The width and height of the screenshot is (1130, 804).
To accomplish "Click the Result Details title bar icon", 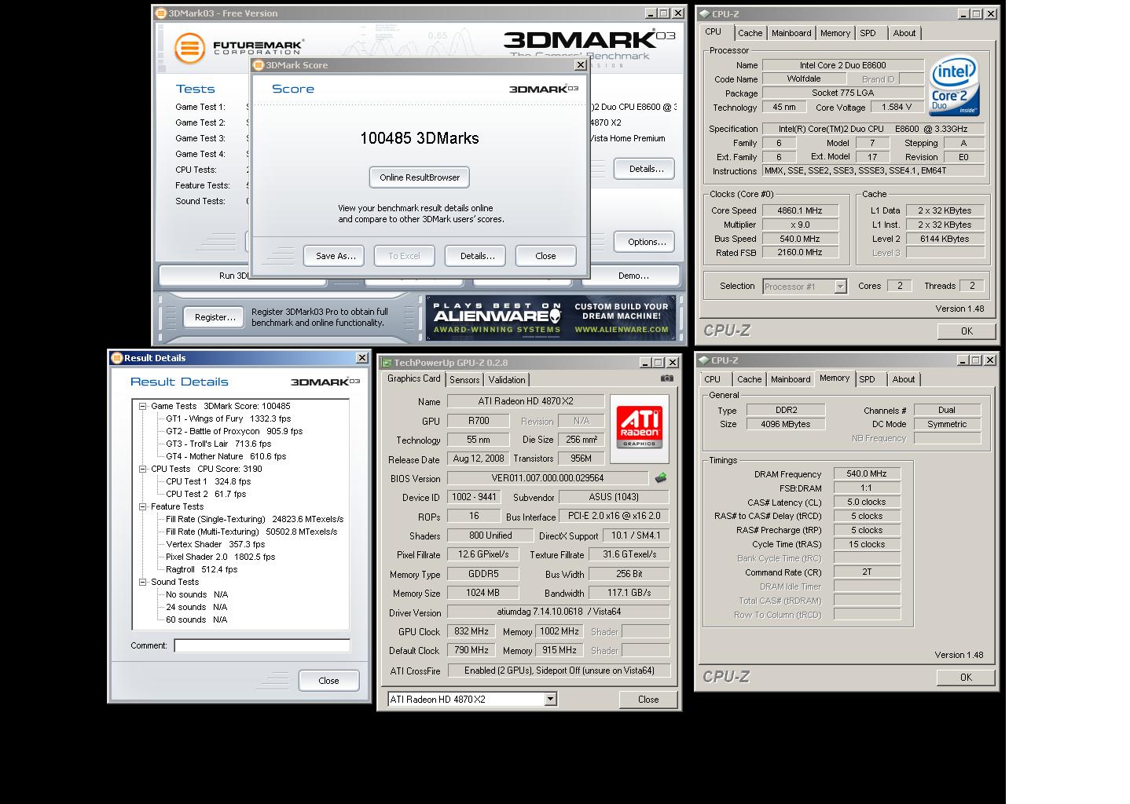I will pyautogui.click(x=117, y=358).
